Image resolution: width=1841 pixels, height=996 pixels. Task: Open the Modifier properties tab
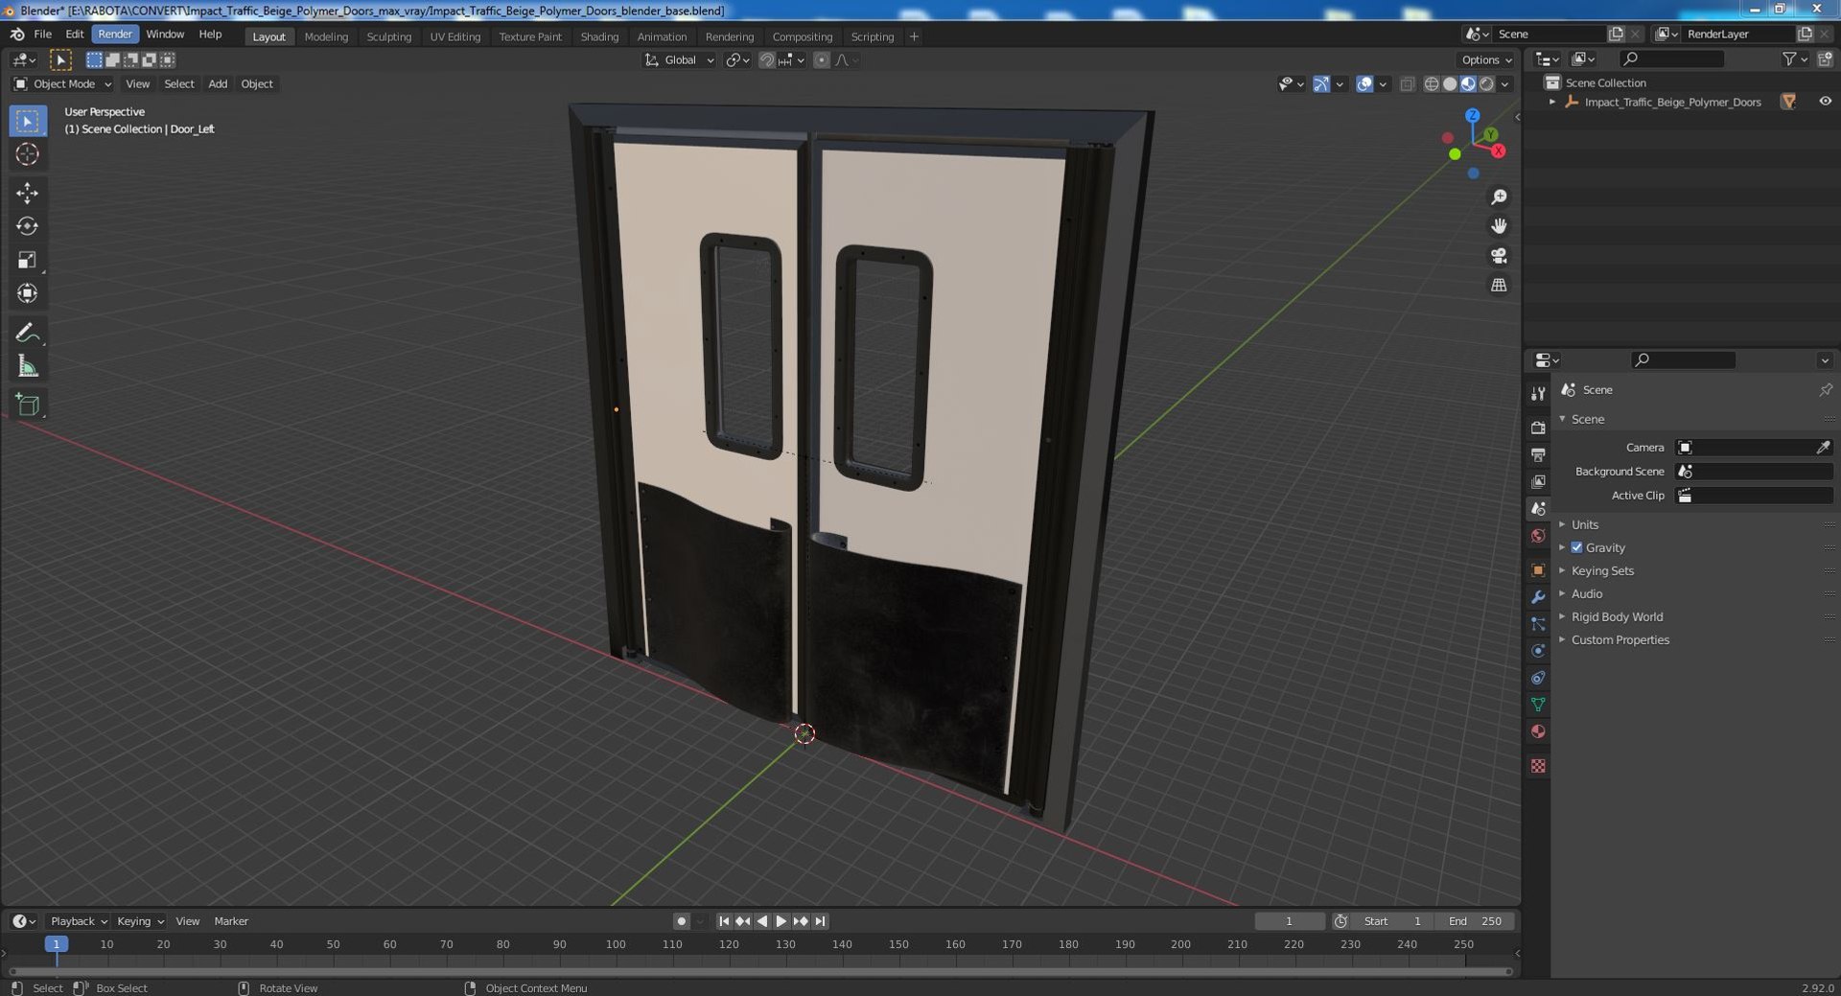pos(1538,597)
